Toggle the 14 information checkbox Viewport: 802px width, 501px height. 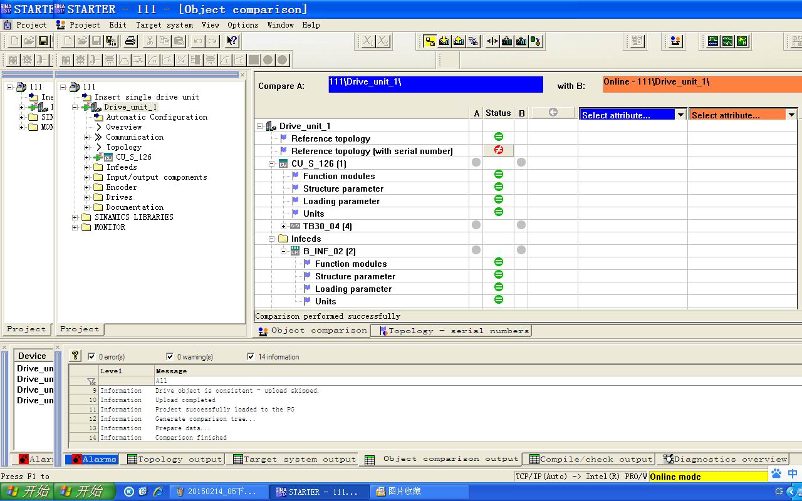click(x=251, y=356)
